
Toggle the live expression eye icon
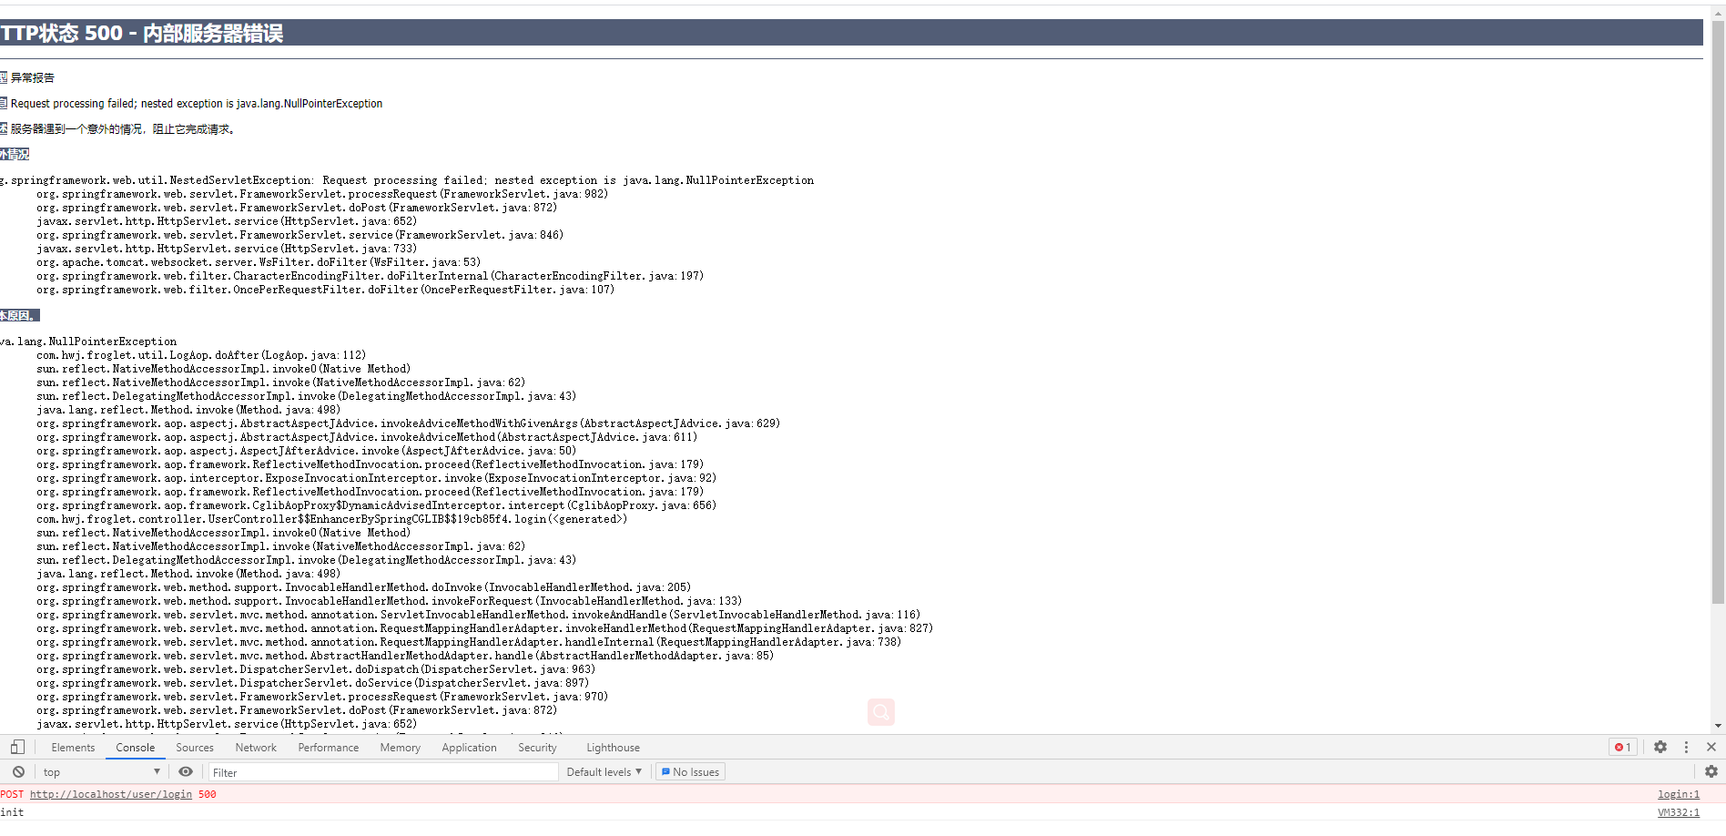(186, 771)
